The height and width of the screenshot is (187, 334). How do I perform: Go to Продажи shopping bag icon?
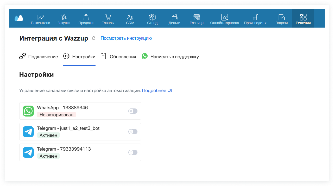[86, 17]
